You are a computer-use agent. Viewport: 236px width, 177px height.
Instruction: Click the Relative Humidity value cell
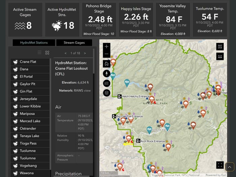(85, 142)
